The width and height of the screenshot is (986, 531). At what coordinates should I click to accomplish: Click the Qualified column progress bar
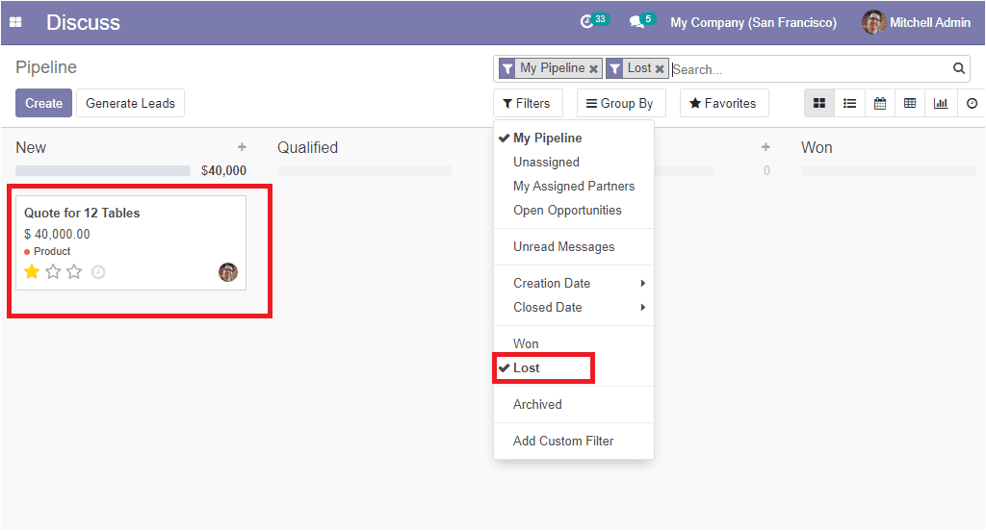coord(365,171)
